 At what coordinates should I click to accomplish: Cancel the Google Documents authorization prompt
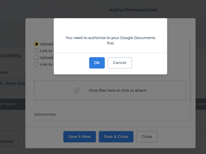click(x=120, y=63)
